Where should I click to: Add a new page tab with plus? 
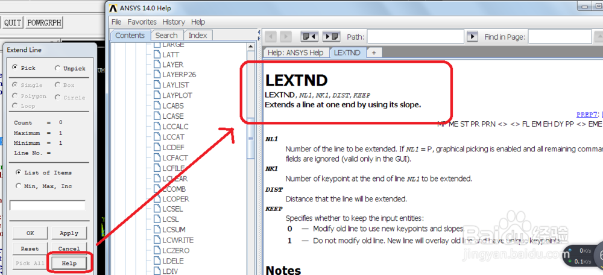point(374,52)
